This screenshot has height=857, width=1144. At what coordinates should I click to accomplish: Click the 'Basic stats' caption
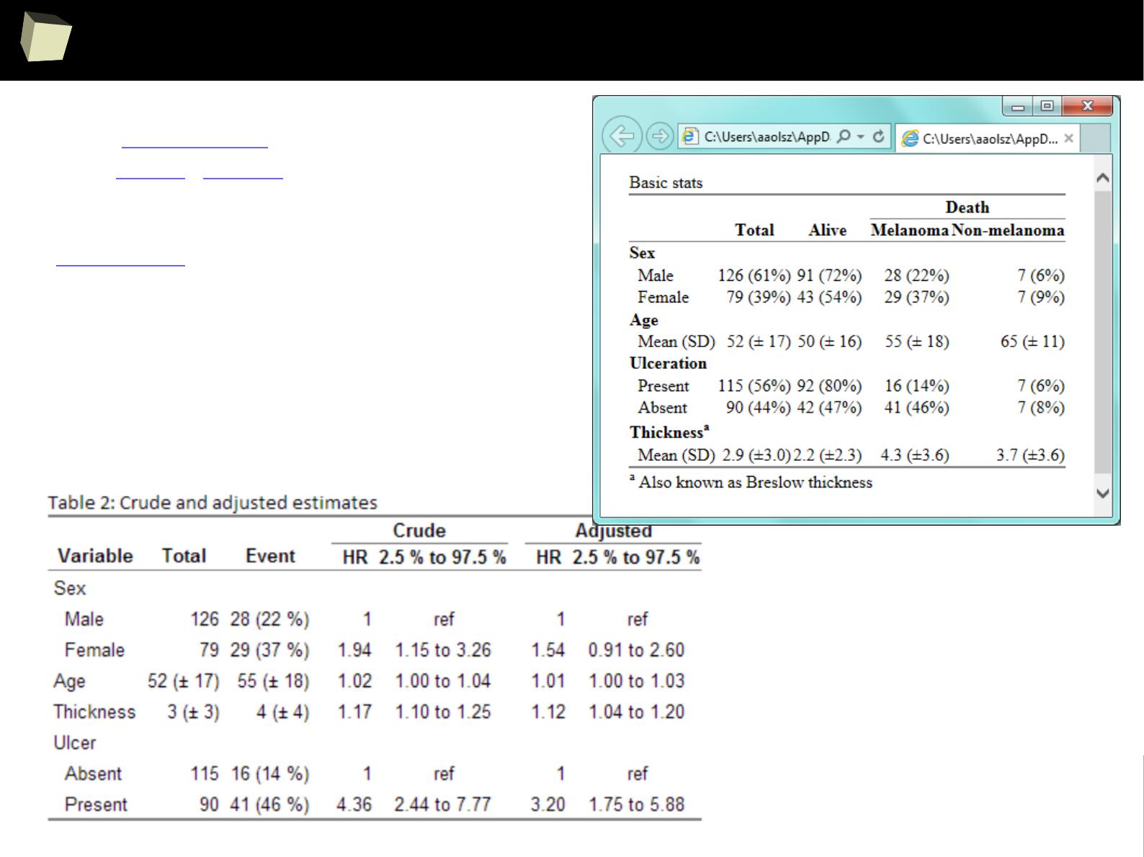pyautogui.click(x=666, y=183)
